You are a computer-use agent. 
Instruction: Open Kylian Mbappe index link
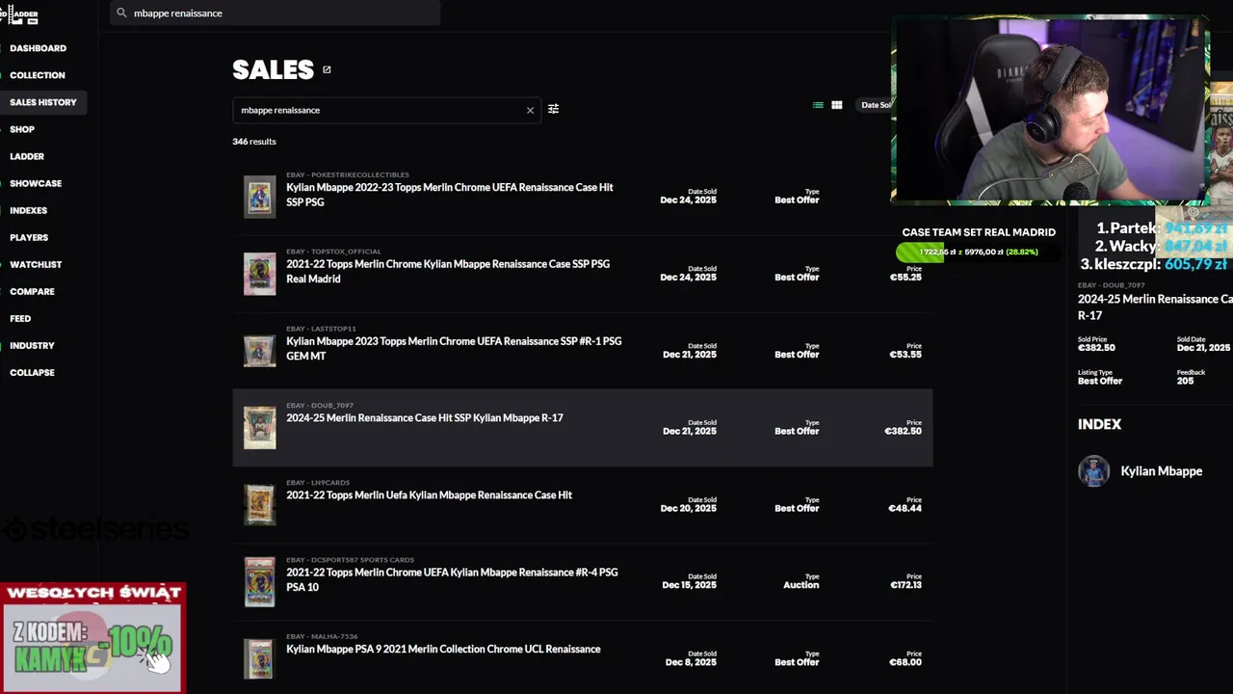click(1161, 471)
